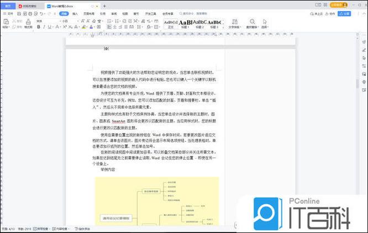368x233 pixels.
Task: Toggle Superscript X² formatting
Action: (65, 27)
